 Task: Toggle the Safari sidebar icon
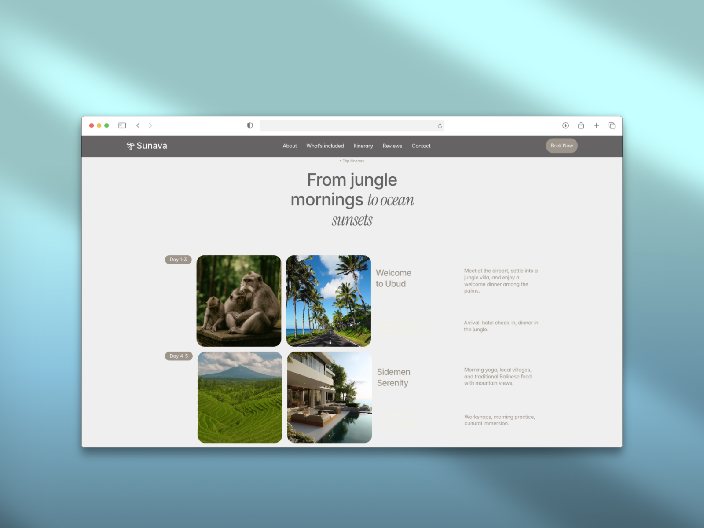pyautogui.click(x=122, y=125)
